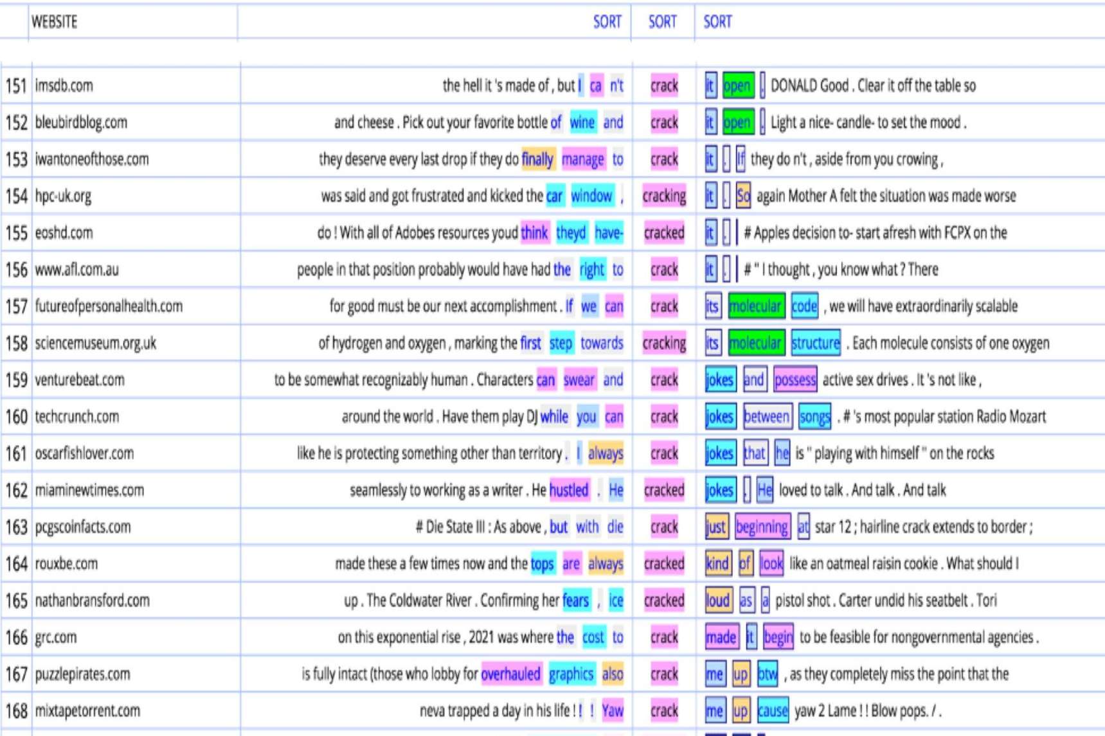Click the highlighted word 'beginning' in row 163
This screenshot has height=736, width=1105.
(x=762, y=527)
